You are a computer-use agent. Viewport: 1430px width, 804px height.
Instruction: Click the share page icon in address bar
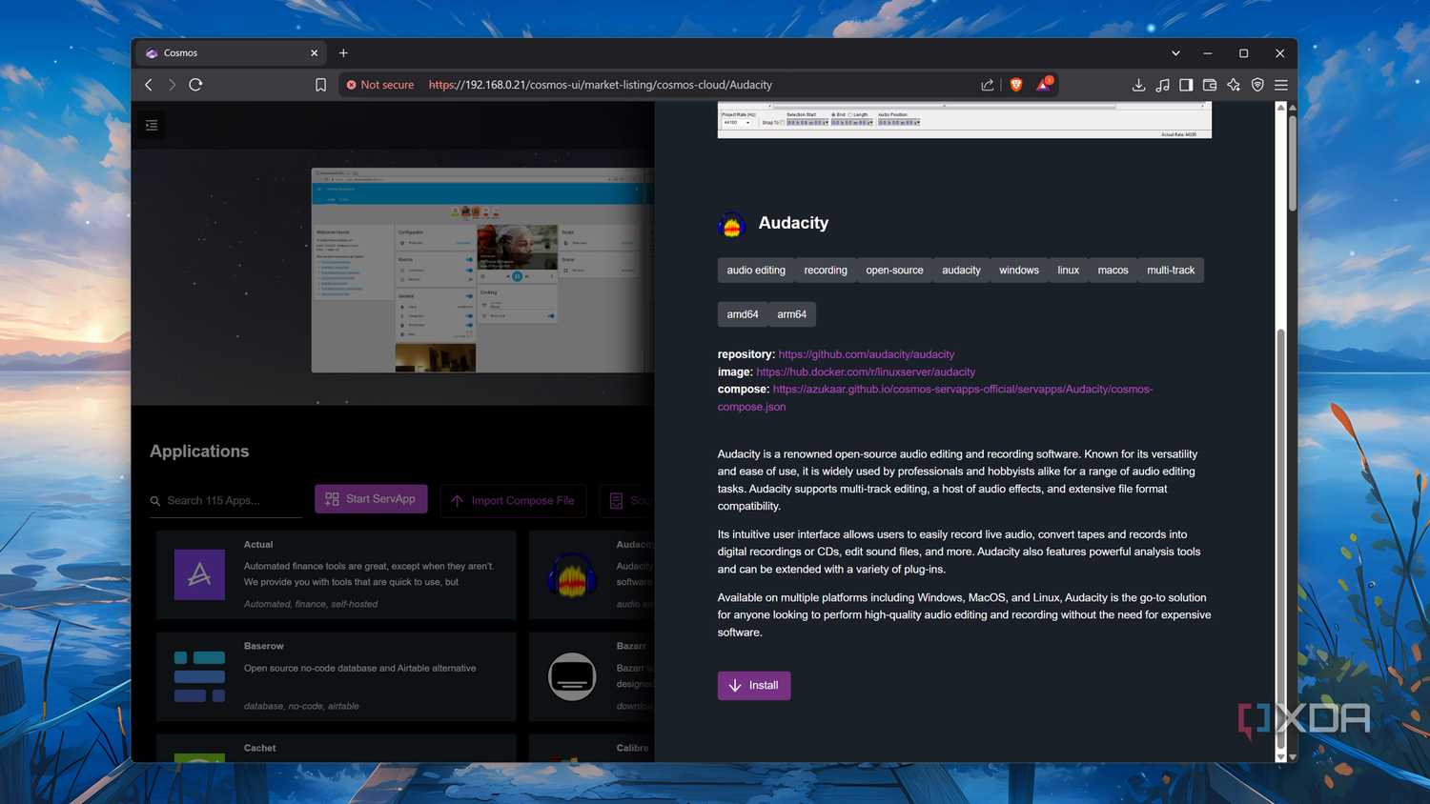[987, 85]
